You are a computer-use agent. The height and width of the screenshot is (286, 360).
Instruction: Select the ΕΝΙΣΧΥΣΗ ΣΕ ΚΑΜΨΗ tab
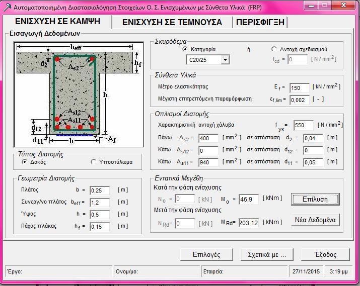click(x=57, y=22)
